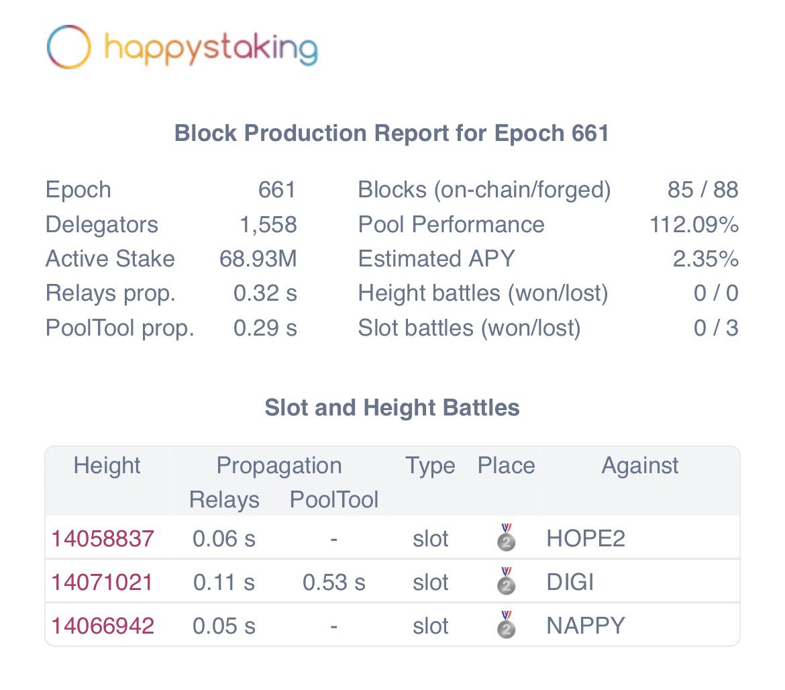Open block height 14066942 link
The image size is (785, 690).
[103, 626]
